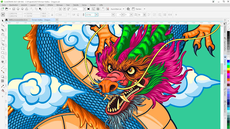Open the Ansicht menu
230x129 pixels.
[x=24, y=5]
